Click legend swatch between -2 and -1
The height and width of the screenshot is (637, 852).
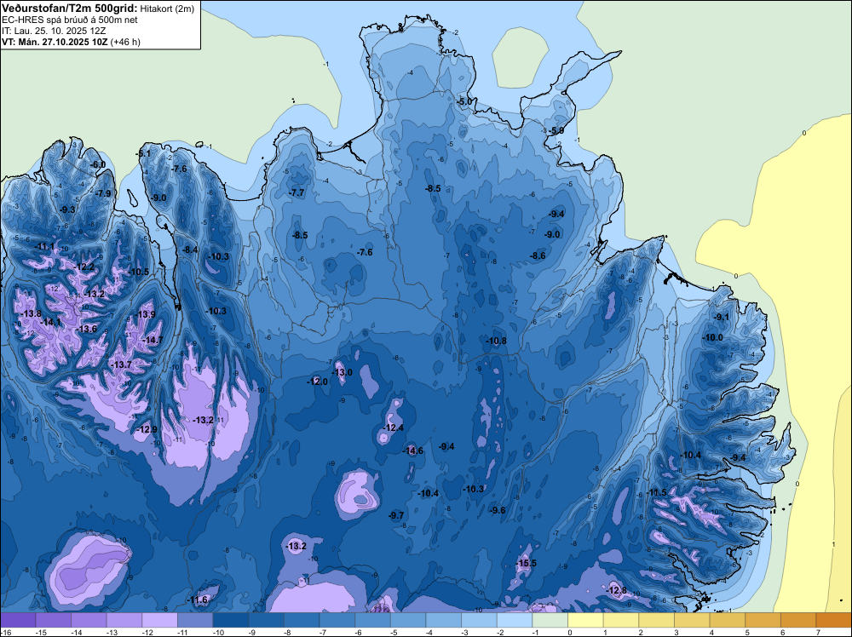[x=515, y=620]
